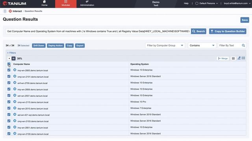This screenshot has height=141, width=252.
Task: Uncheck cmp-wn-2103.demo.tanium.local row
Action: tap(9, 121)
